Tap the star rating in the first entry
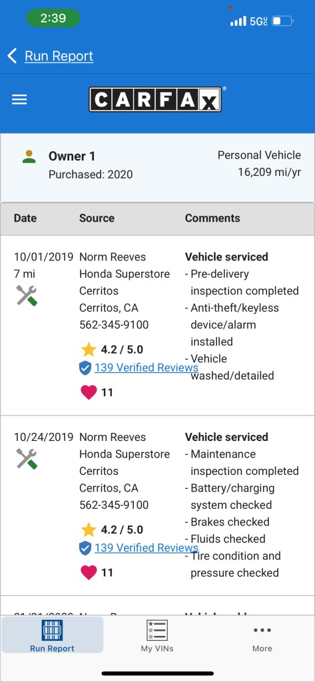The width and height of the screenshot is (315, 682). pos(113,349)
